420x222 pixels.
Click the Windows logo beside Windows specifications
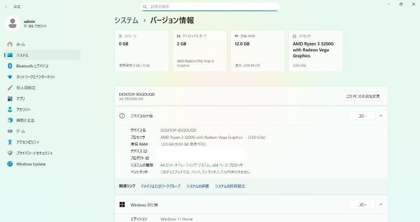tap(122, 205)
